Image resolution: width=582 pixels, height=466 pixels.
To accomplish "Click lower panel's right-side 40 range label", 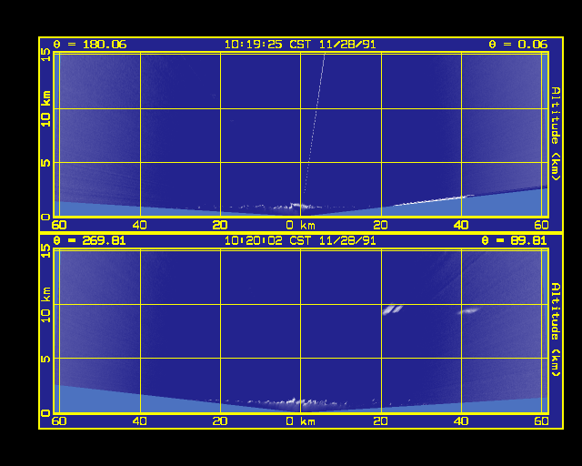I will click(x=461, y=421).
